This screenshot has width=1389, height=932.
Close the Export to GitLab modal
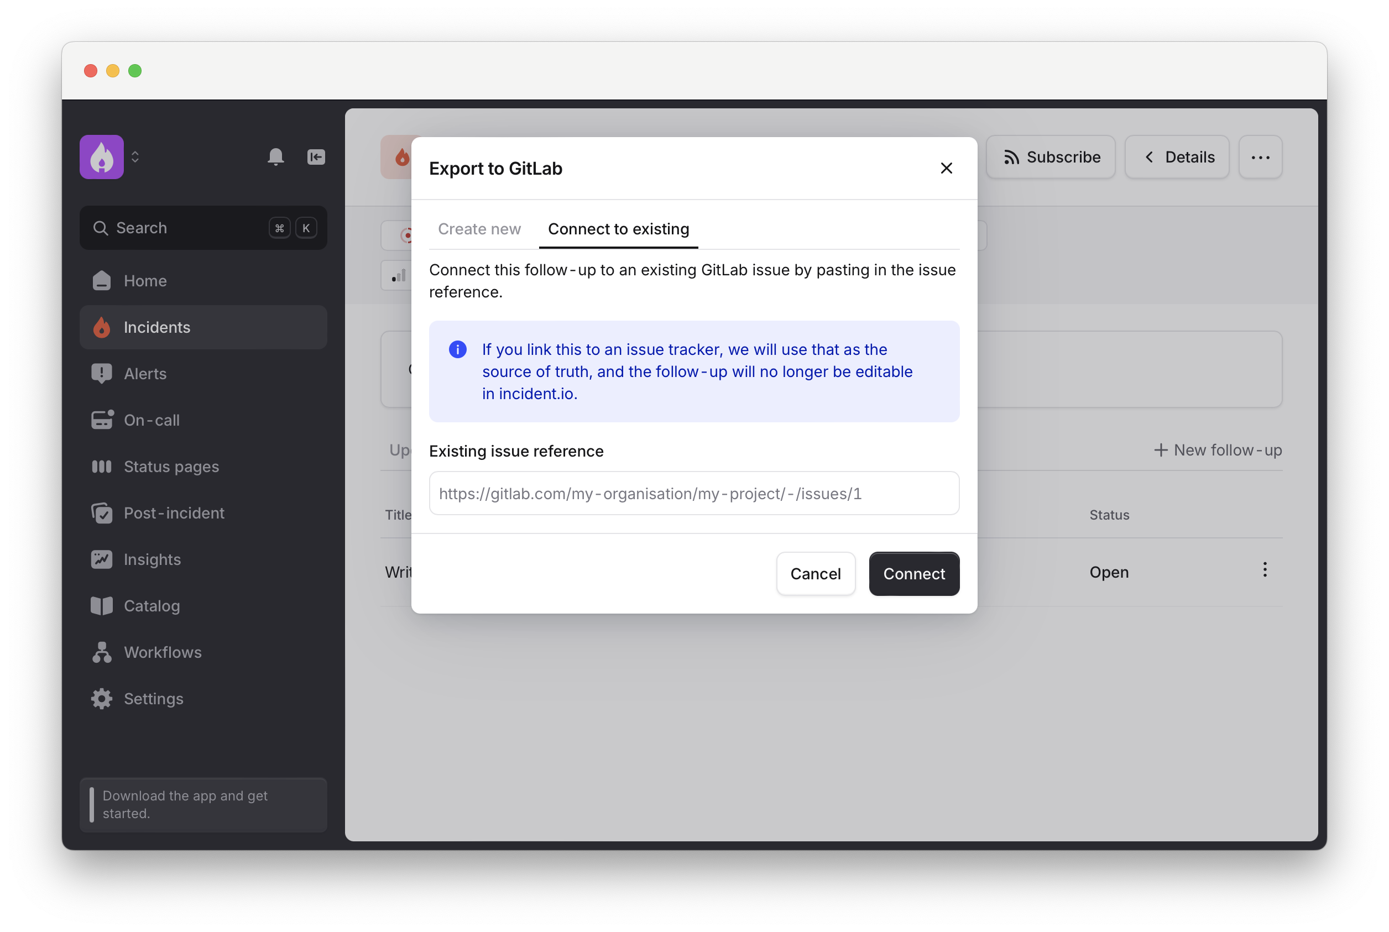[946, 168]
